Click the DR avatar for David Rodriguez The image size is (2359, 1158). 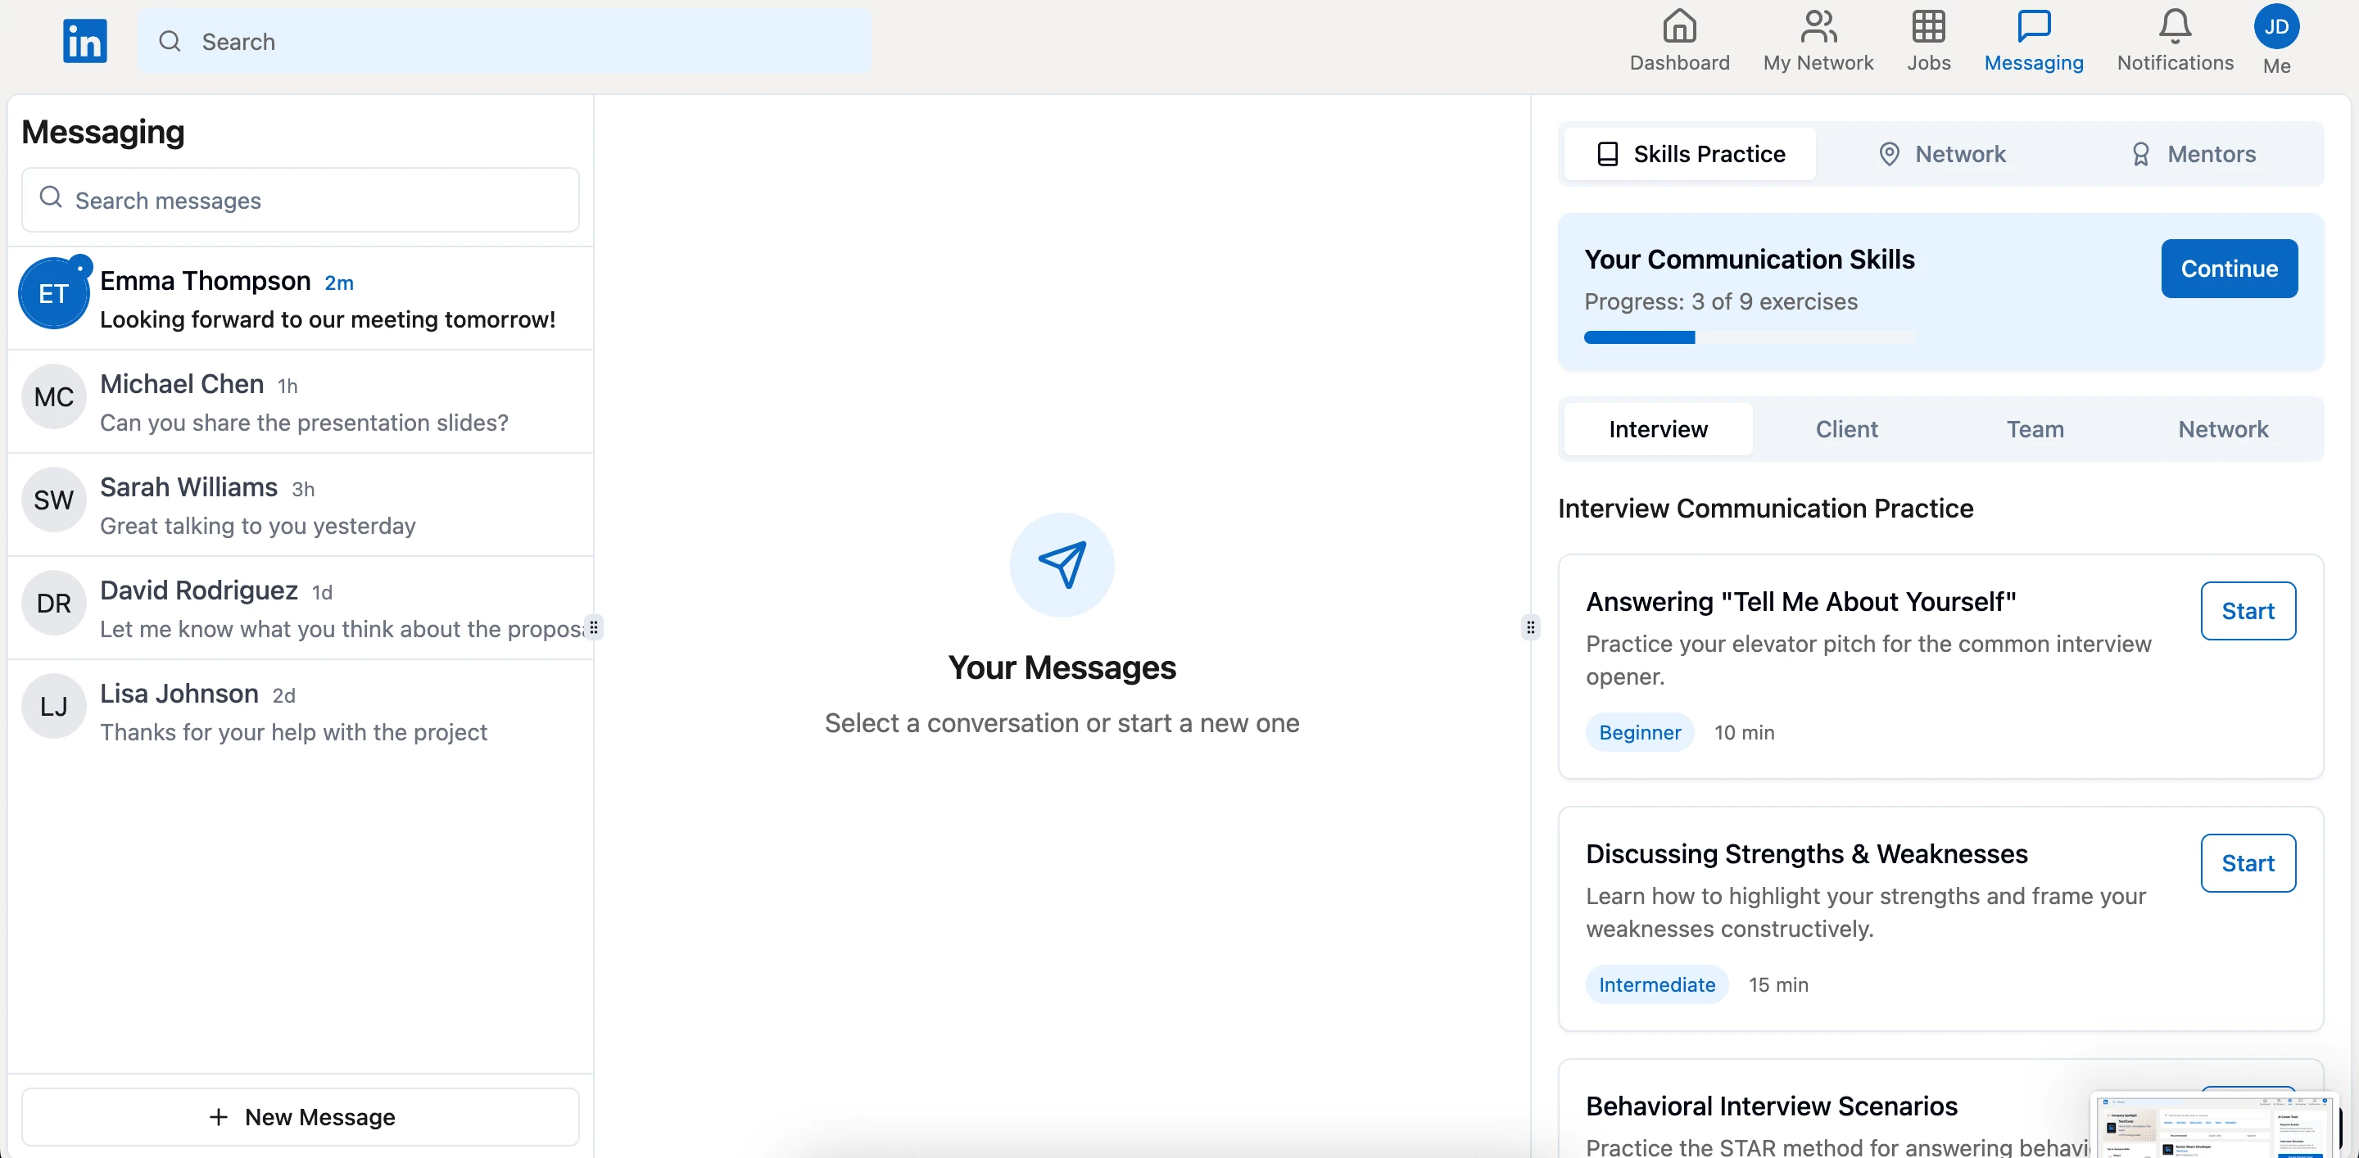coord(53,604)
